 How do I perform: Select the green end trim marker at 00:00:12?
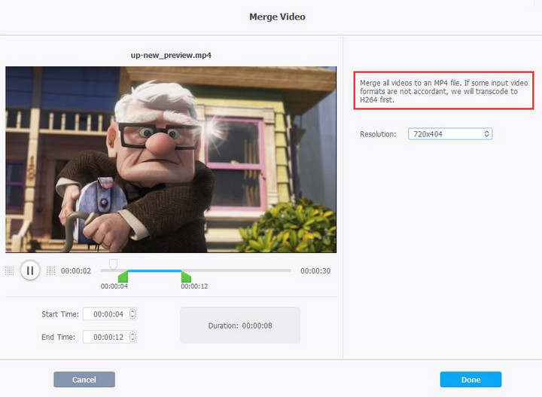click(186, 276)
